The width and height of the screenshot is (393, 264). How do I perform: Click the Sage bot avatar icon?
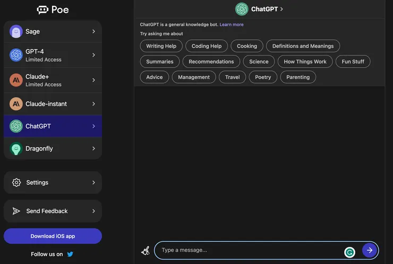tap(16, 32)
